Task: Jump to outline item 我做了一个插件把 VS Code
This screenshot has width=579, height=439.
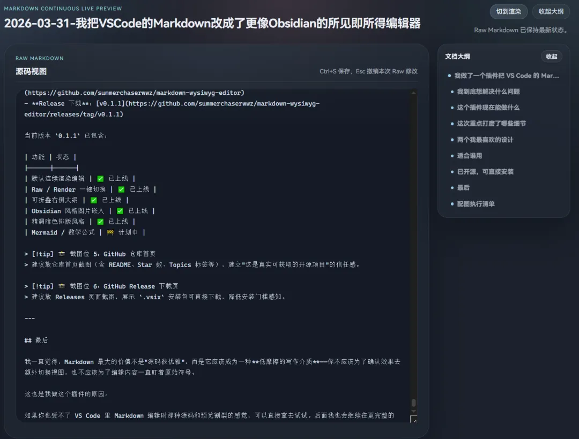Action: coord(506,75)
